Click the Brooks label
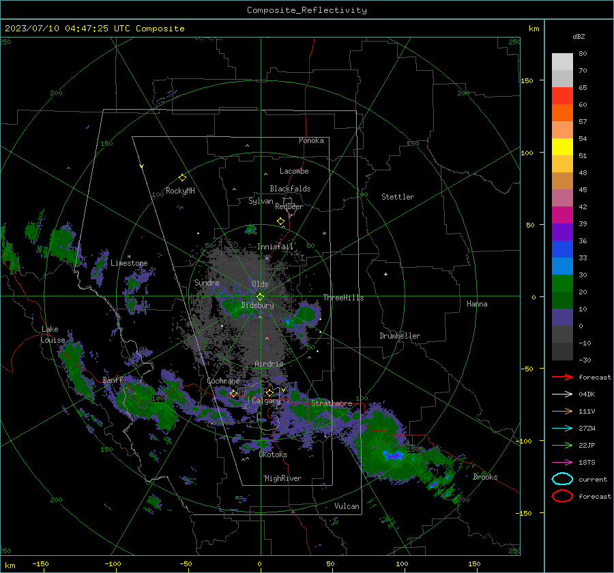Image resolution: width=614 pixels, height=573 pixels. [x=485, y=477]
